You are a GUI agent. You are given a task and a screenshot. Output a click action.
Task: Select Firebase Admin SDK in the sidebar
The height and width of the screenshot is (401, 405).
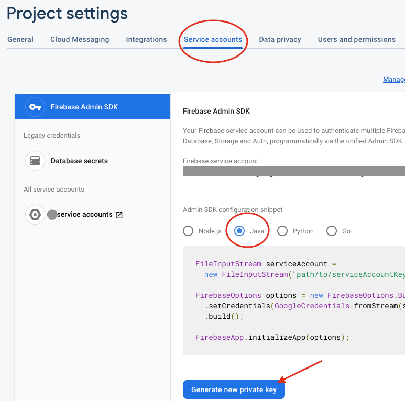pyautogui.click(x=84, y=107)
